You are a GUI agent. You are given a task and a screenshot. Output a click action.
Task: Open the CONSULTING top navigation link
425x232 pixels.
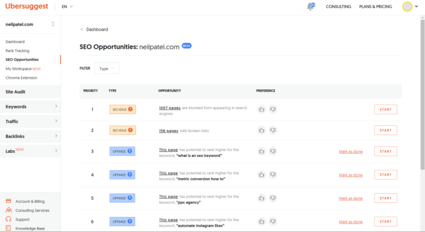[338, 7]
